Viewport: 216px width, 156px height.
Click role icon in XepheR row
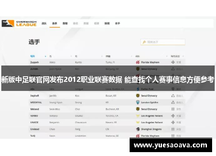[173, 96]
